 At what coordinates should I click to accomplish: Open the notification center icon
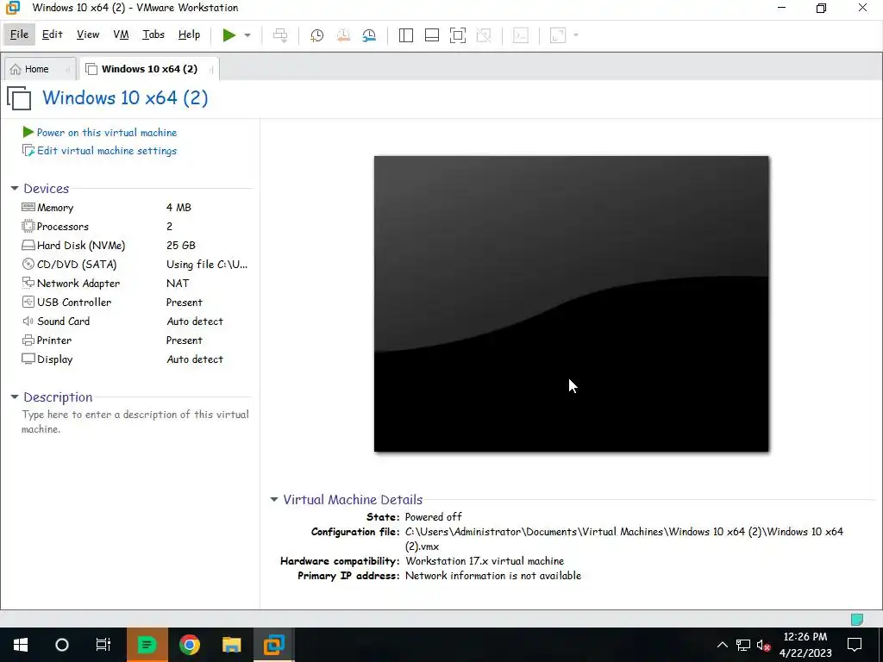(x=855, y=645)
